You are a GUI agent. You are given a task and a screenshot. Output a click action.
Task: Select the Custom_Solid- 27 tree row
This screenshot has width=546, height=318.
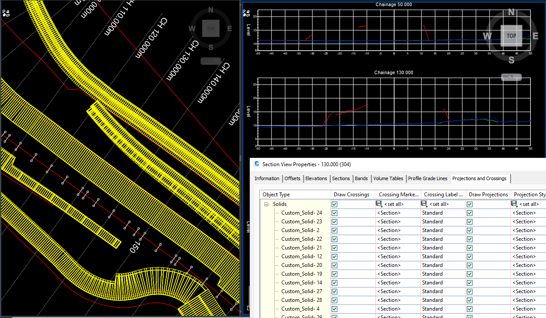click(301, 291)
